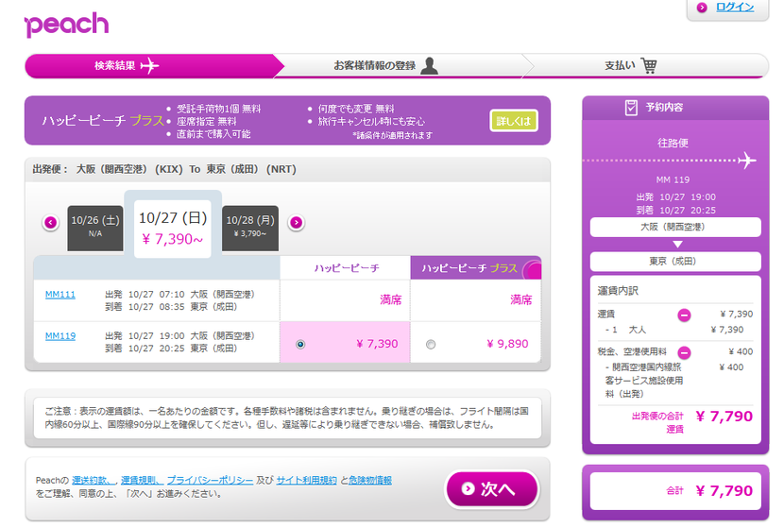Open the 運賃規則 link
This screenshot has width=784, height=528.
140,481
